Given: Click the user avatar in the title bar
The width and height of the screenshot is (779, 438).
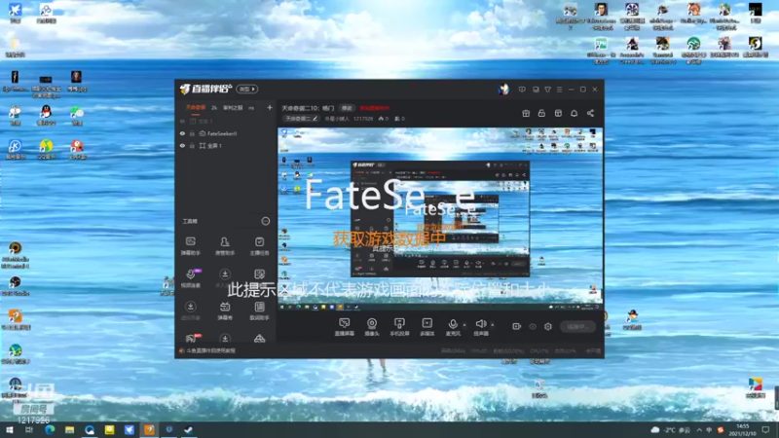Looking at the screenshot, I should coord(503,89).
